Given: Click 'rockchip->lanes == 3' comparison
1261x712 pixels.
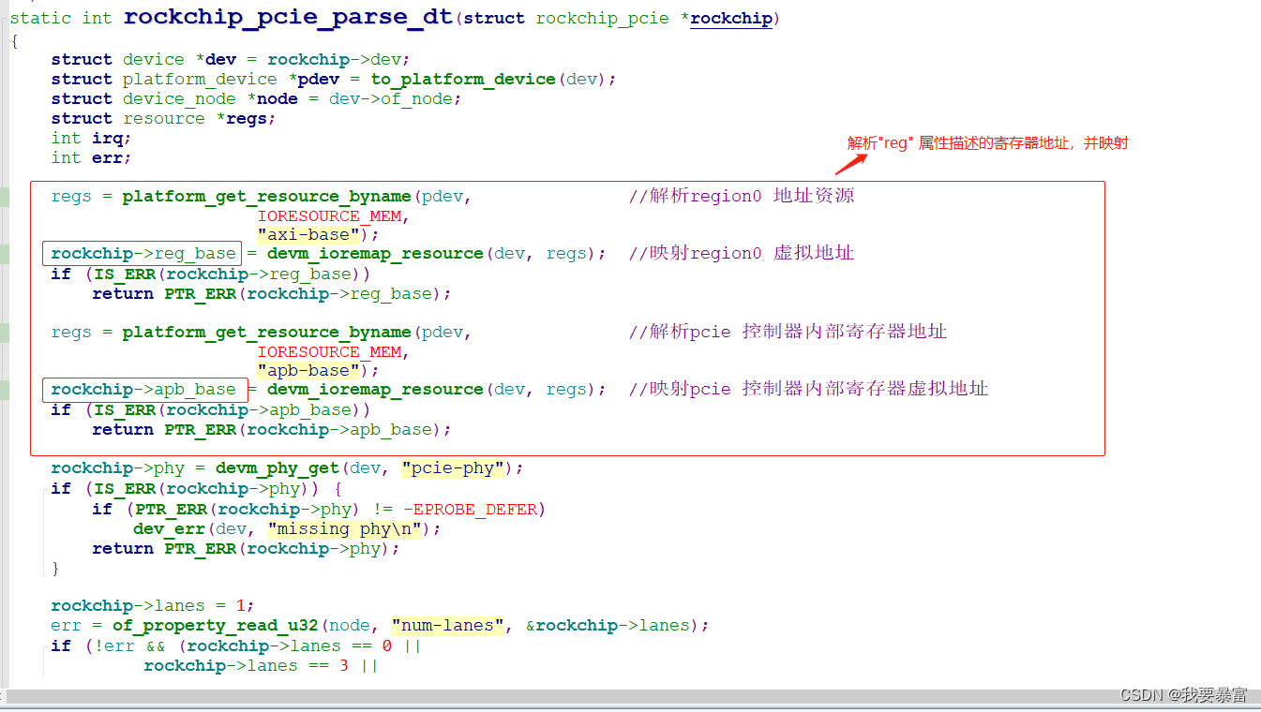Looking at the screenshot, I should pyautogui.click(x=247, y=666).
